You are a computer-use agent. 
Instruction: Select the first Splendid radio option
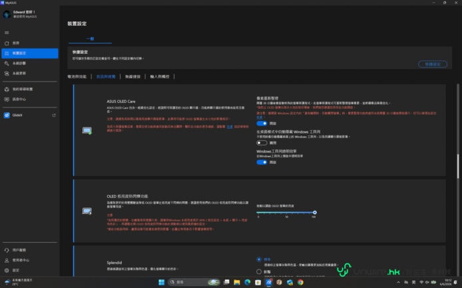259,259
